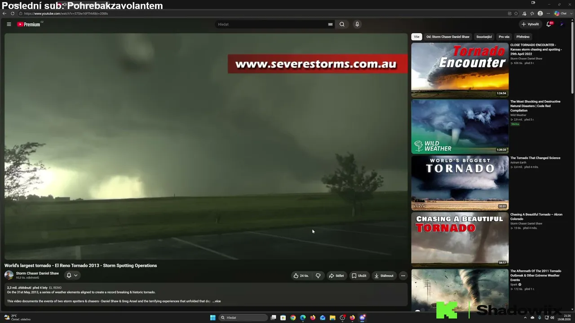Open 'Chasing A Beautiful Tornado – Akron' title
This screenshot has width=575, height=323.
(536, 217)
